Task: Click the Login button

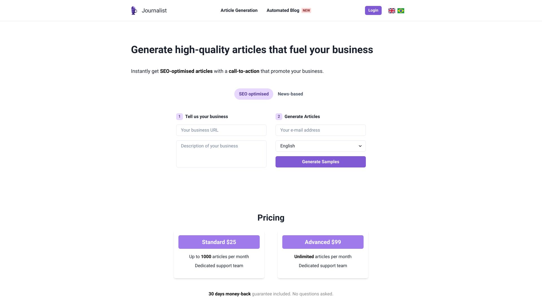Action: click(x=373, y=10)
